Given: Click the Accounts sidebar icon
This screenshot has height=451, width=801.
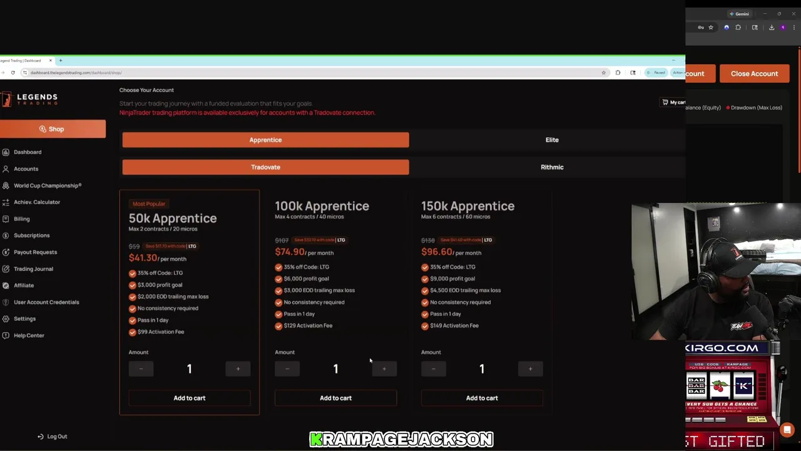Looking at the screenshot, I should pos(6,168).
